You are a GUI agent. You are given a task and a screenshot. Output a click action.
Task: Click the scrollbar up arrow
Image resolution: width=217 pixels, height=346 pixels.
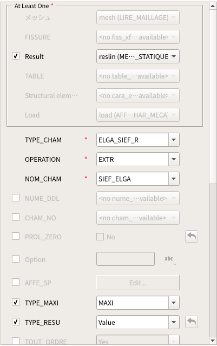pyautogui.click(x=213, y=6)
